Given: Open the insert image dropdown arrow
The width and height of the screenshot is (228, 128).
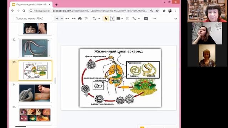Looking at the screenshot, I should (122, 18).
